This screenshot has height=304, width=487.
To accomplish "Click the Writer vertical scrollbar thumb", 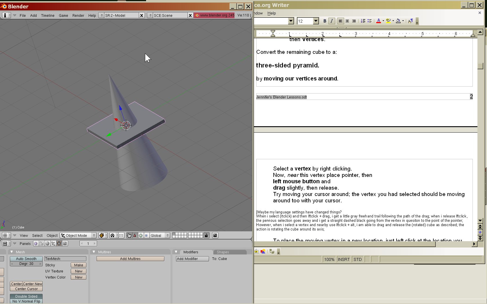I will (480, 66).
